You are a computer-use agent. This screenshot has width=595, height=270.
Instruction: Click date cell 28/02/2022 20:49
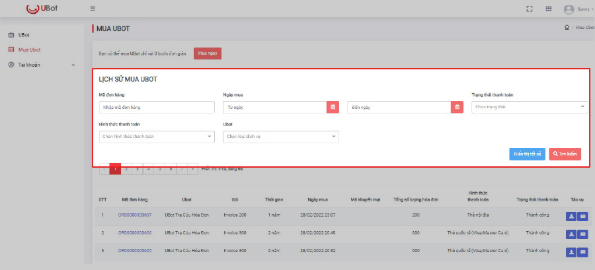pos(318,233)
